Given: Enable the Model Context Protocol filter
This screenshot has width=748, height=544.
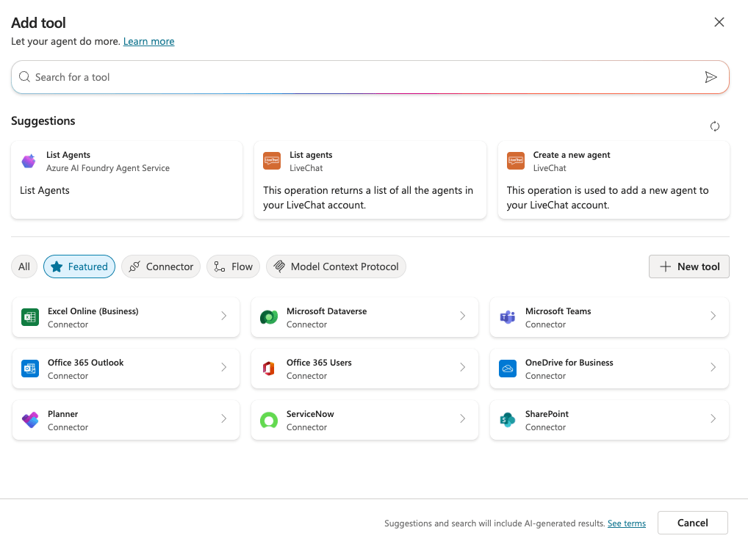Looking at the screenshot, I should click(336, 266).
